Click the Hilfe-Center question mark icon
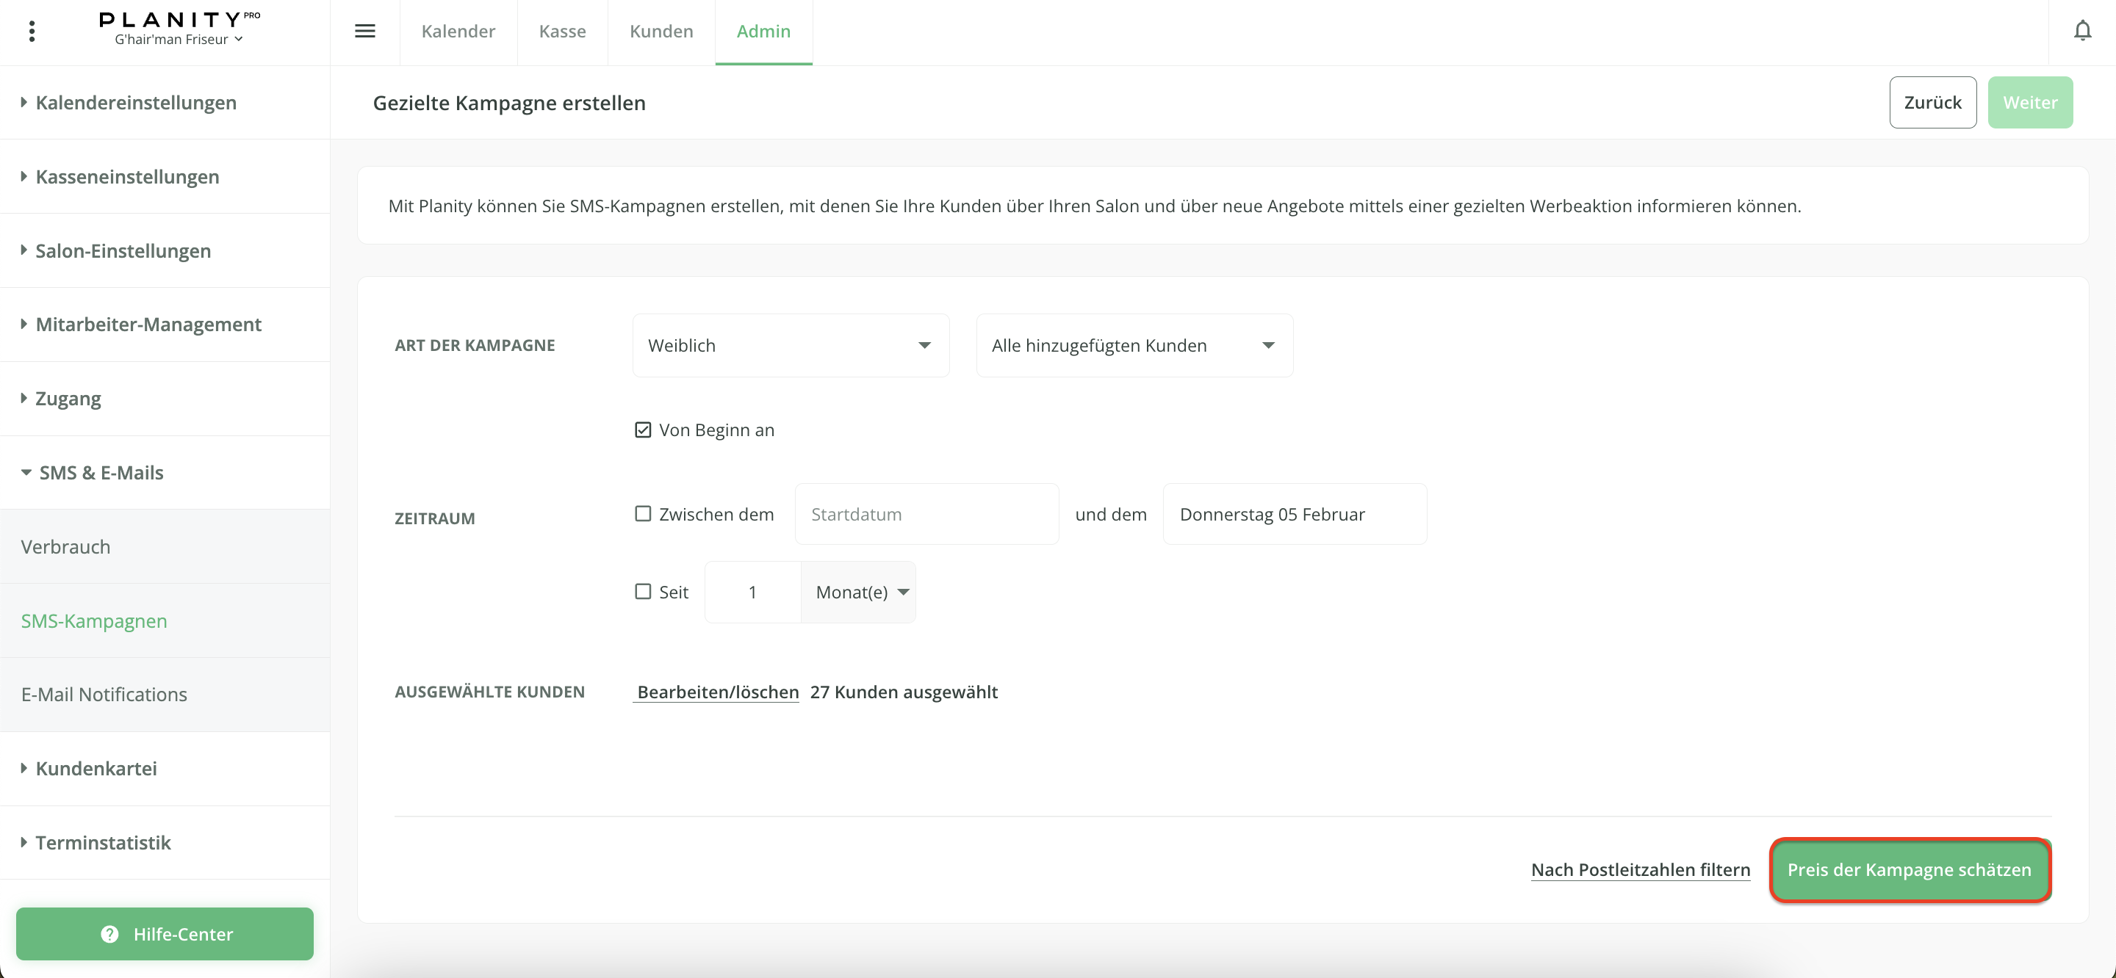Viewport: 2116px width, 978px height. [109, 934]
